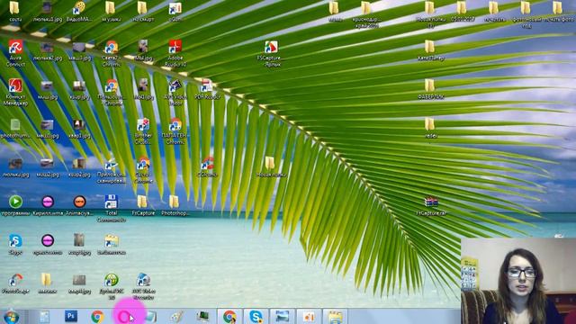Select the Кириллица pink round icon
Image resolution: width=576 pixels, height=324 pixels.
coord(48,205)
